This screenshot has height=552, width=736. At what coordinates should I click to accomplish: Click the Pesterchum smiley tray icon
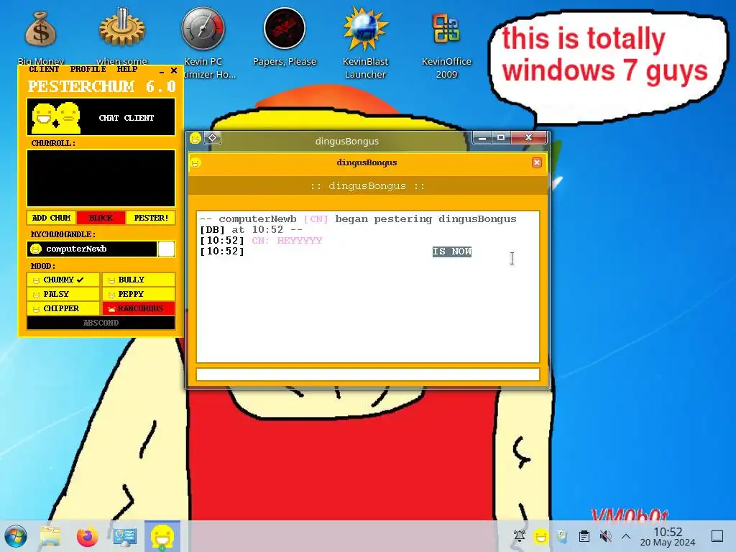click(x=540, y=536)
